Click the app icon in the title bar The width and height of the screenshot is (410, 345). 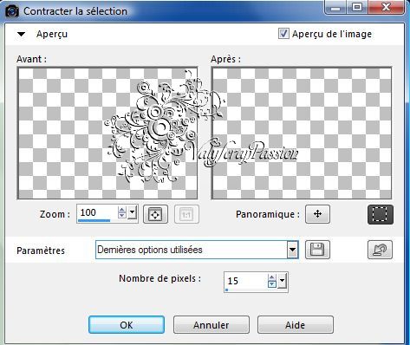(x=12, y=11)
